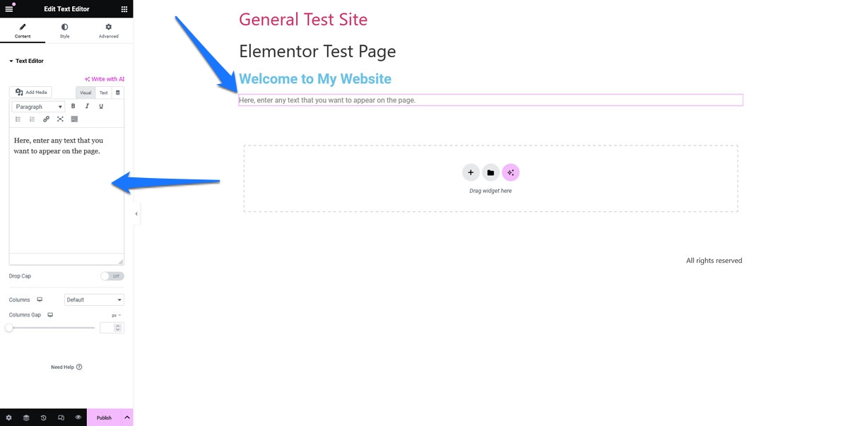Open the History panel icon
The image size is (848, 426).
[x=43, y=418]
